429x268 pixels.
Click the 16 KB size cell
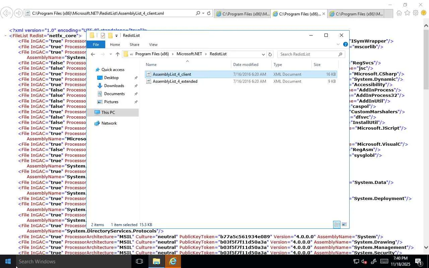tap(331, 74)
